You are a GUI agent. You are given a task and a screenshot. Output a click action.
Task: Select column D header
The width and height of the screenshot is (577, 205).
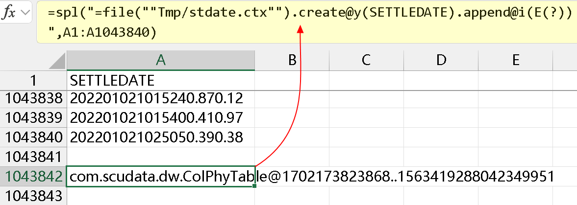[x=441, y=60]
